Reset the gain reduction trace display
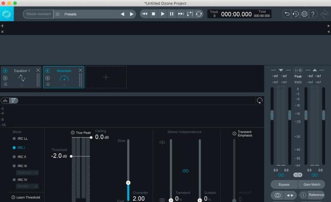Image resolution: width=331 pixels, height=202 pixels. [259, 101]
